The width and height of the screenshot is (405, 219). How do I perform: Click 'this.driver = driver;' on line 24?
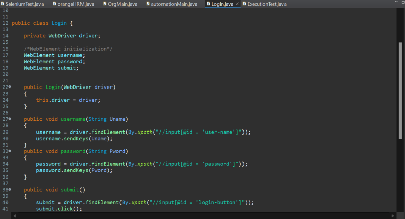tap(68, 100)
